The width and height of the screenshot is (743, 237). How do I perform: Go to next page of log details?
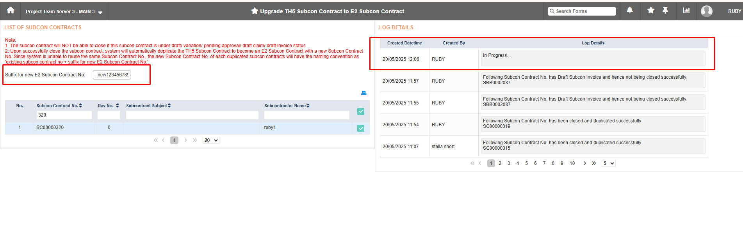[x=584, y=163]
